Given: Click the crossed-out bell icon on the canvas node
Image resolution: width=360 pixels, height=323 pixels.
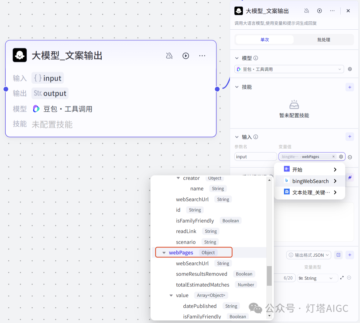Looking at the screenshot, I should coord(169,56).
